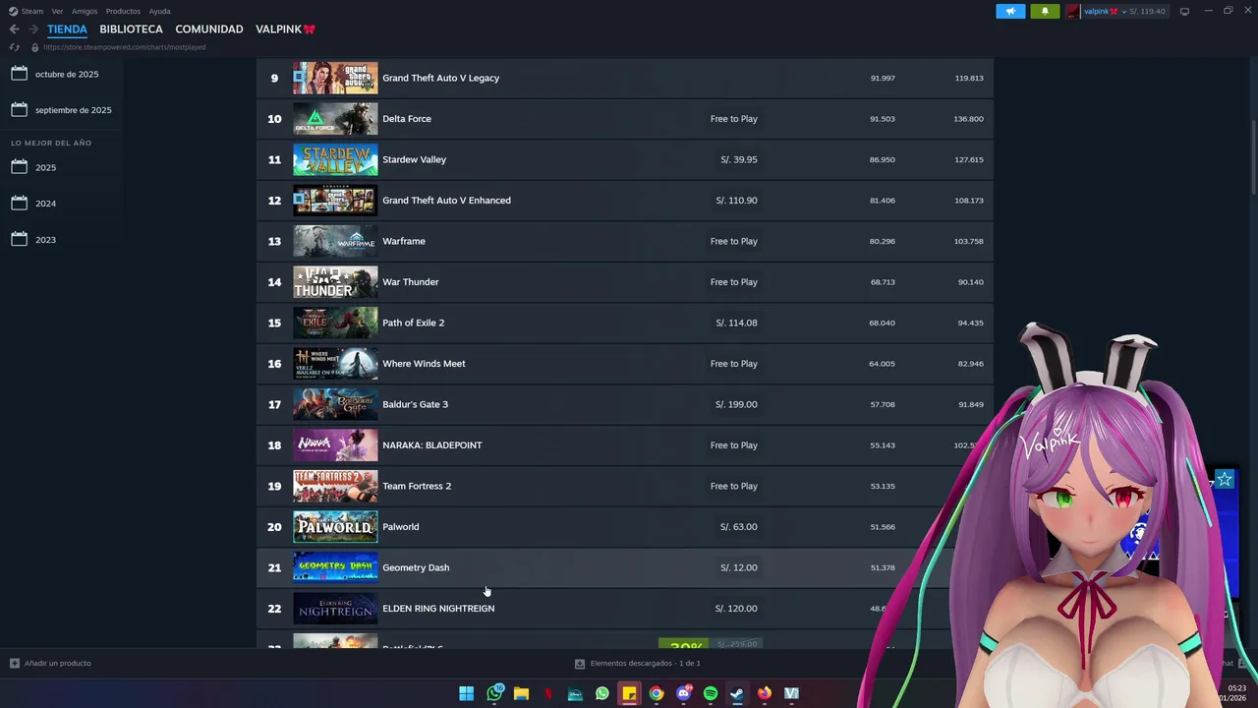
Task: Select ELDEN RING NIGHTREIGN title
Action: coord(438,609)
